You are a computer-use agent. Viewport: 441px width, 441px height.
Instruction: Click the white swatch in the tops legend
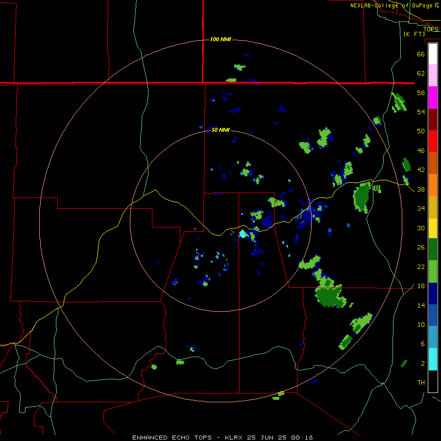[x=433, y=54]
